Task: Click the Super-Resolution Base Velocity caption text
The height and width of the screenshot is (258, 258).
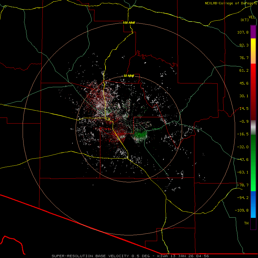Action: [x=130, y=256]
